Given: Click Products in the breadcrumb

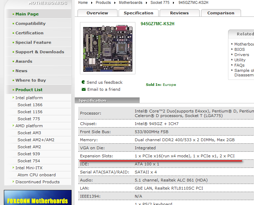Looking at the screenshot, I should 103,2.
